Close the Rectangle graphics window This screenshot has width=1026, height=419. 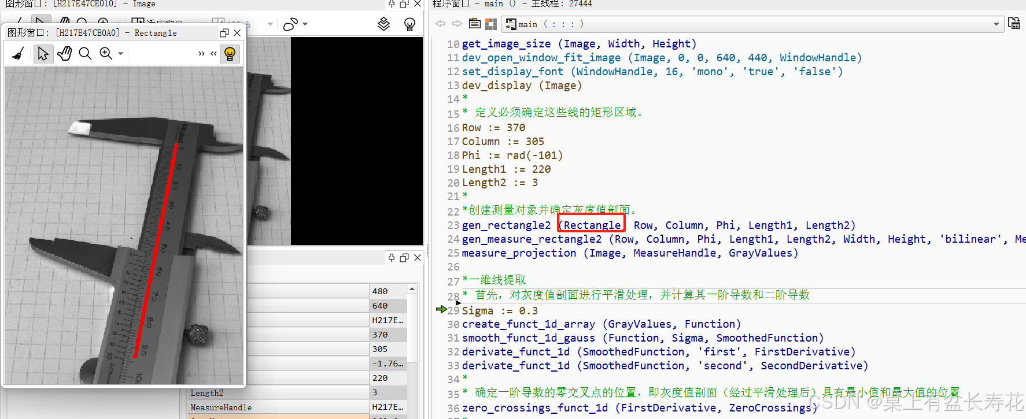tap(237, 33)
